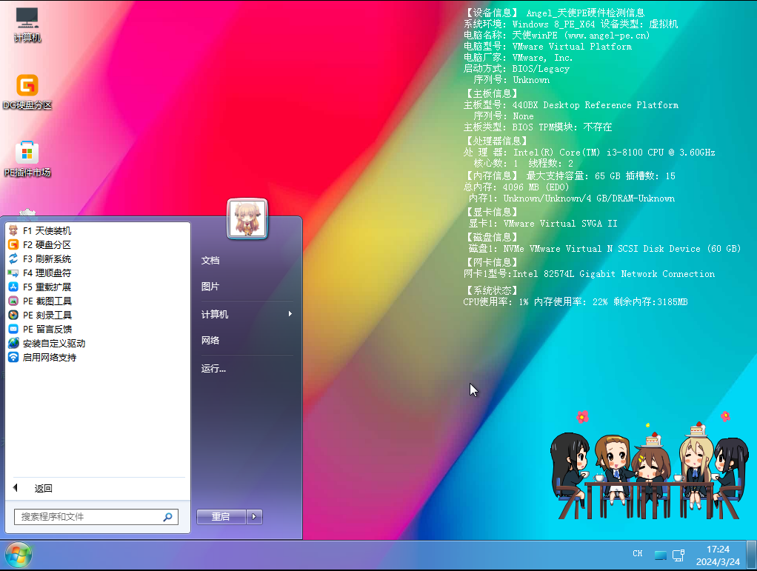Screen dimensions: 757x571
Task: Open 运行... in the start menu
Action: [213, 369]
